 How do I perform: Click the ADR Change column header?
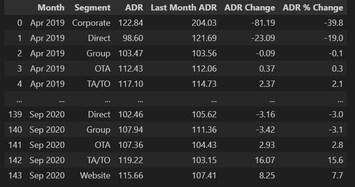250,8
